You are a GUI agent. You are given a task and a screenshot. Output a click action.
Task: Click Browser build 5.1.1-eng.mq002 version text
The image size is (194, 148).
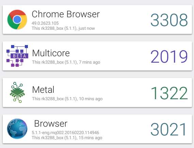coord(65,133)
